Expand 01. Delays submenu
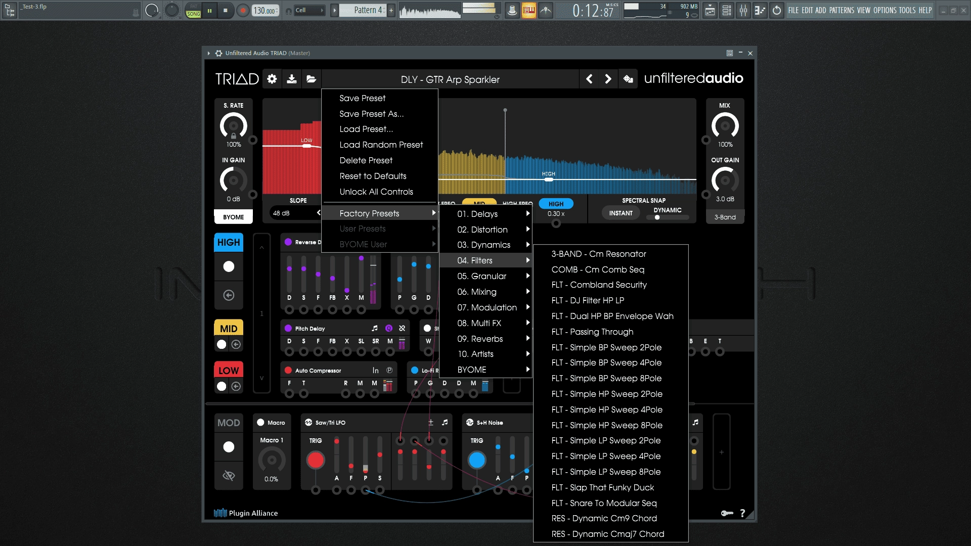 [x=485, y=214]
